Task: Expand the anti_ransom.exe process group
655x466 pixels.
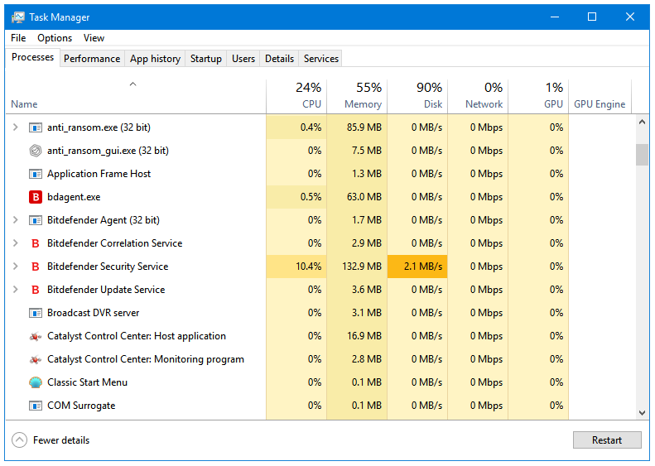Action: (16, 127)
